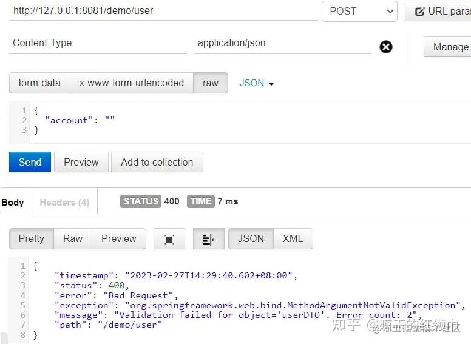Switch response view to Raw
471x344 pixels.
pos(73,238)
